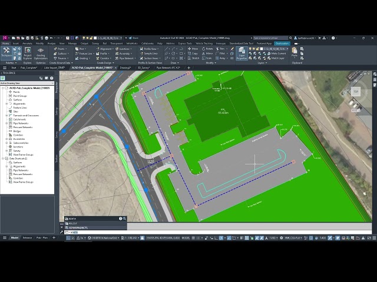Toggle the lock icon next to scale in status bar
The width and height of the screenshot is (377, 282).
143,238
